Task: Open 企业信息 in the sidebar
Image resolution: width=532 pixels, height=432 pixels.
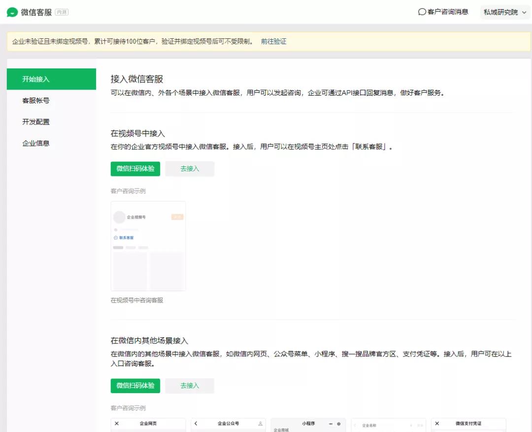Action: coord(36,143)
